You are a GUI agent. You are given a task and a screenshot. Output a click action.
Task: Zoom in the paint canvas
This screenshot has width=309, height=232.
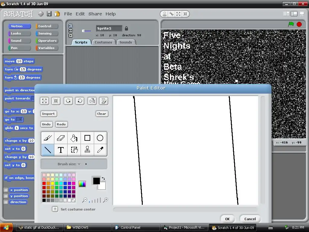(x=106, y=200)
